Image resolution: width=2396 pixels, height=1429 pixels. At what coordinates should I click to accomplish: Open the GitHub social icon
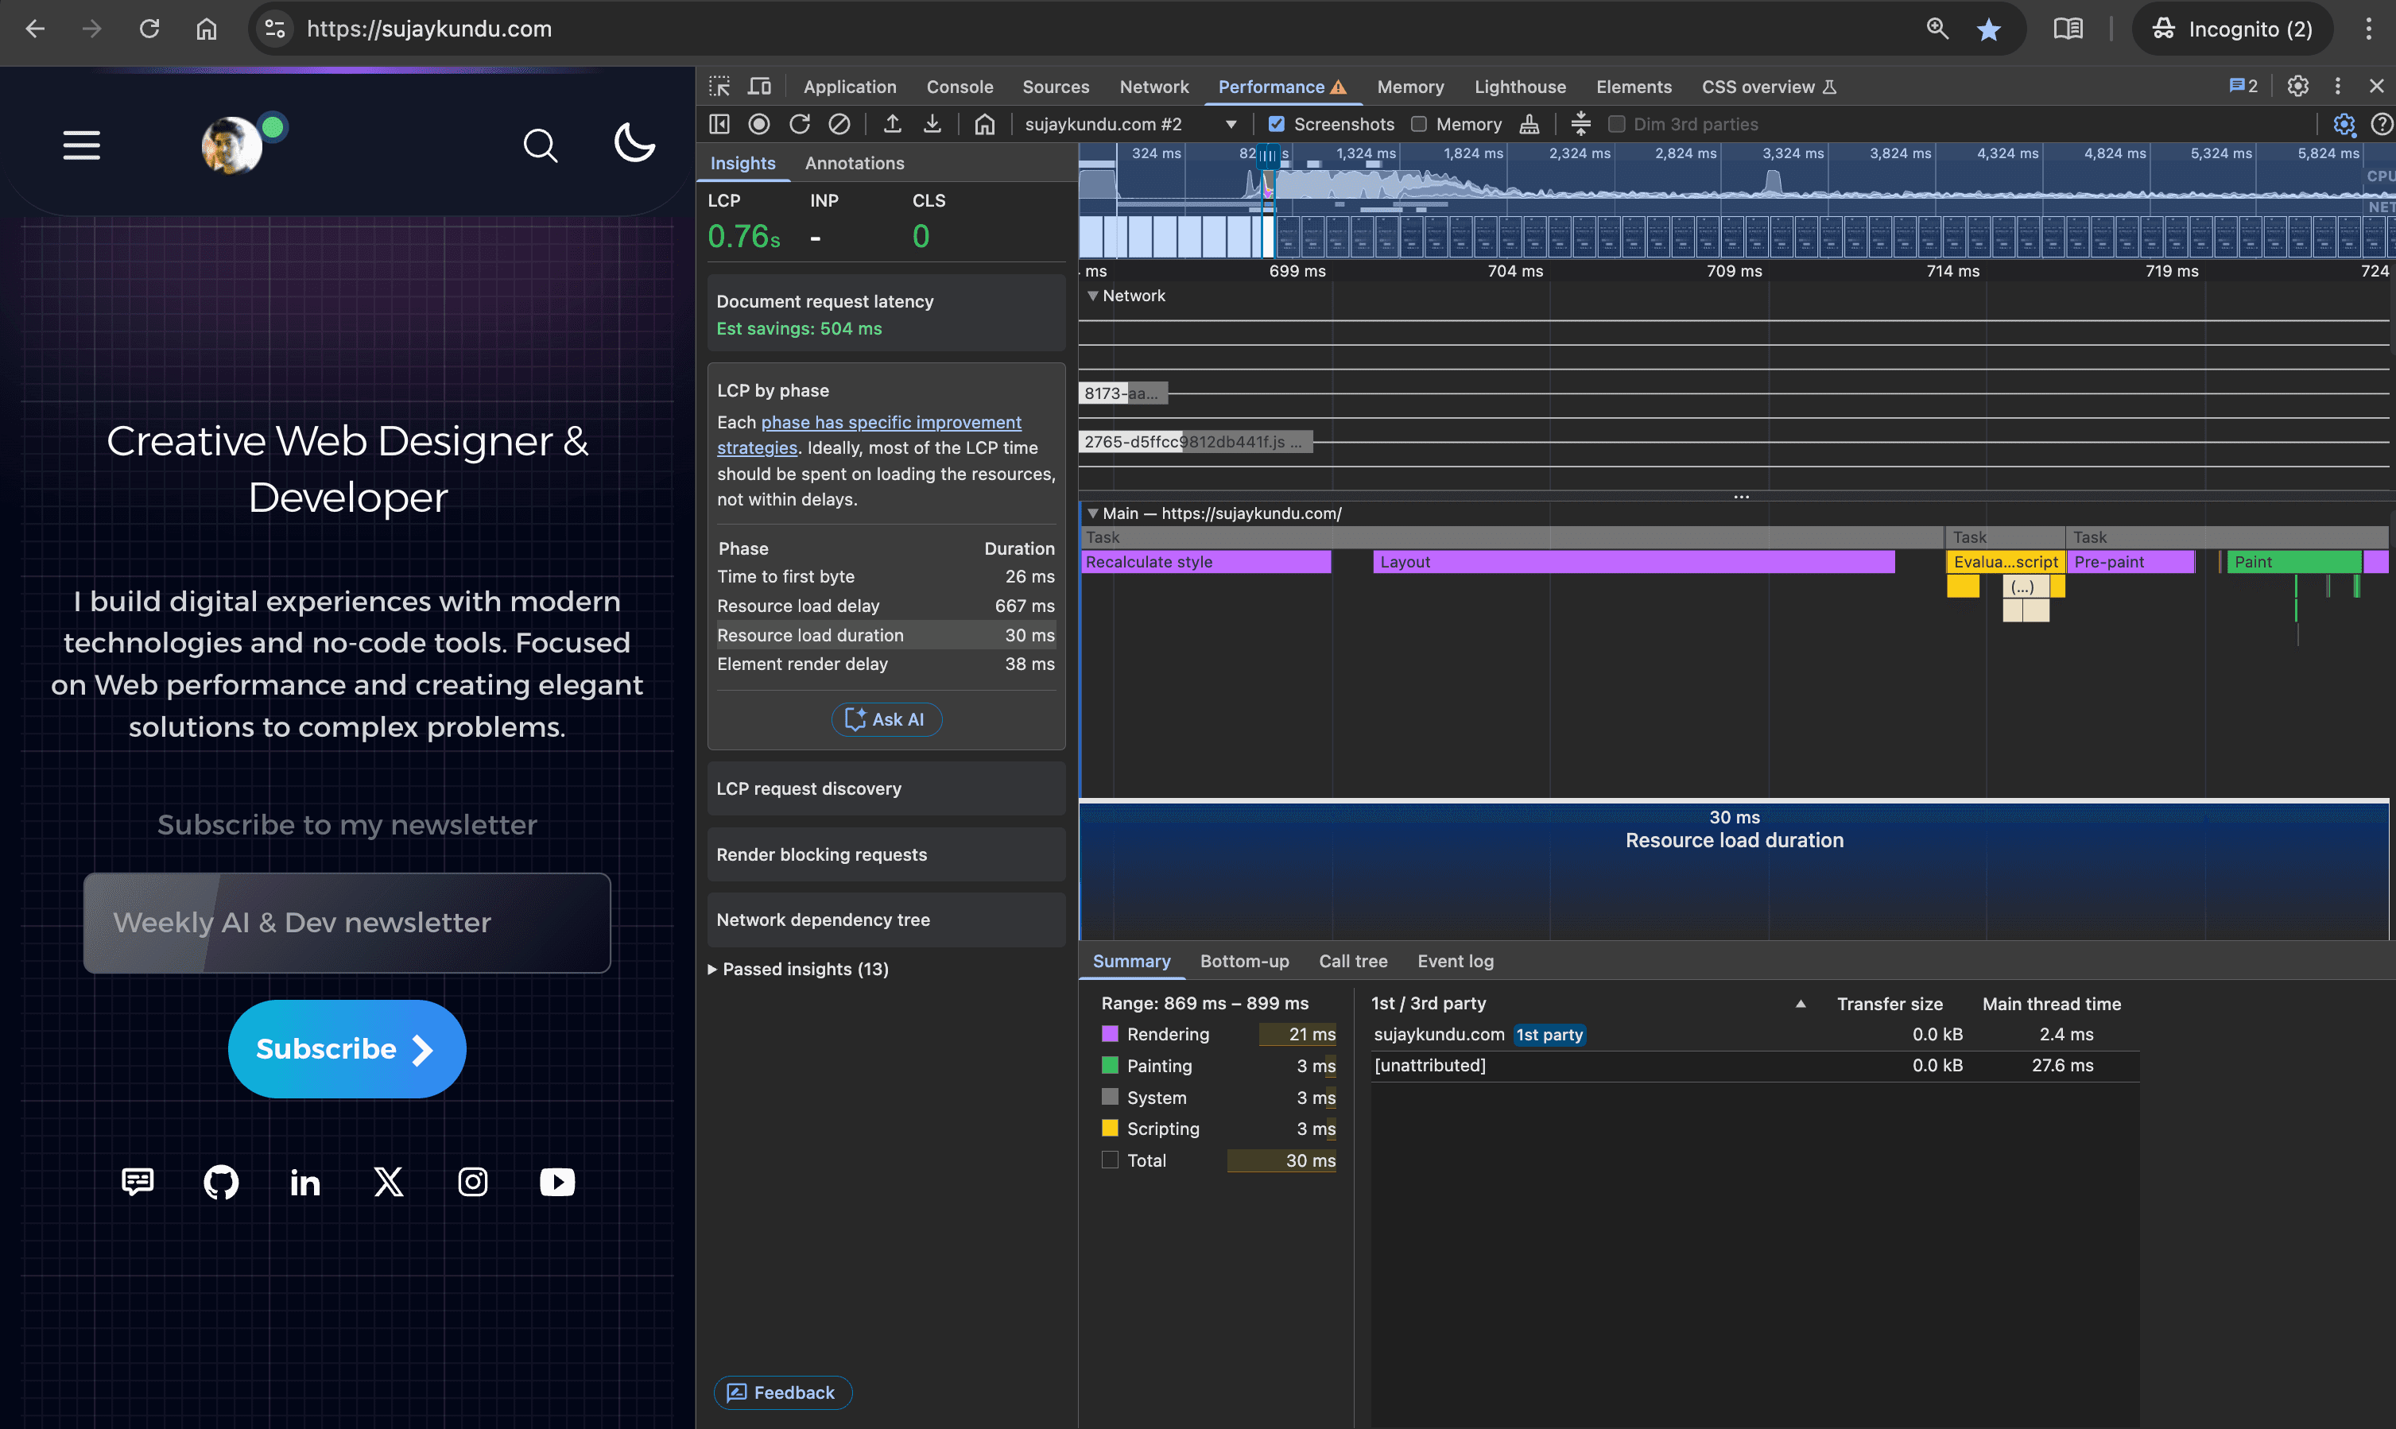click(222, 1182)
